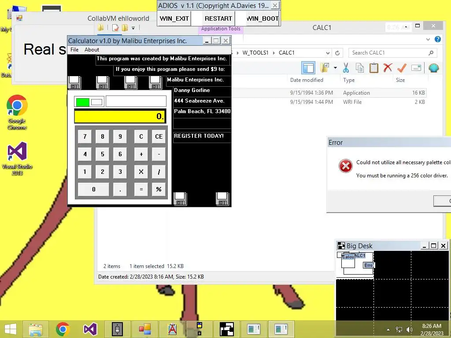Click the orange checkmark icon in CALC1 toolbar

point(402,68)
